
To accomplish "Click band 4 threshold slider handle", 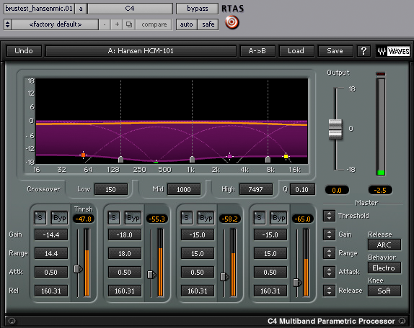I will pyautogui.click(x=297, y=283).
